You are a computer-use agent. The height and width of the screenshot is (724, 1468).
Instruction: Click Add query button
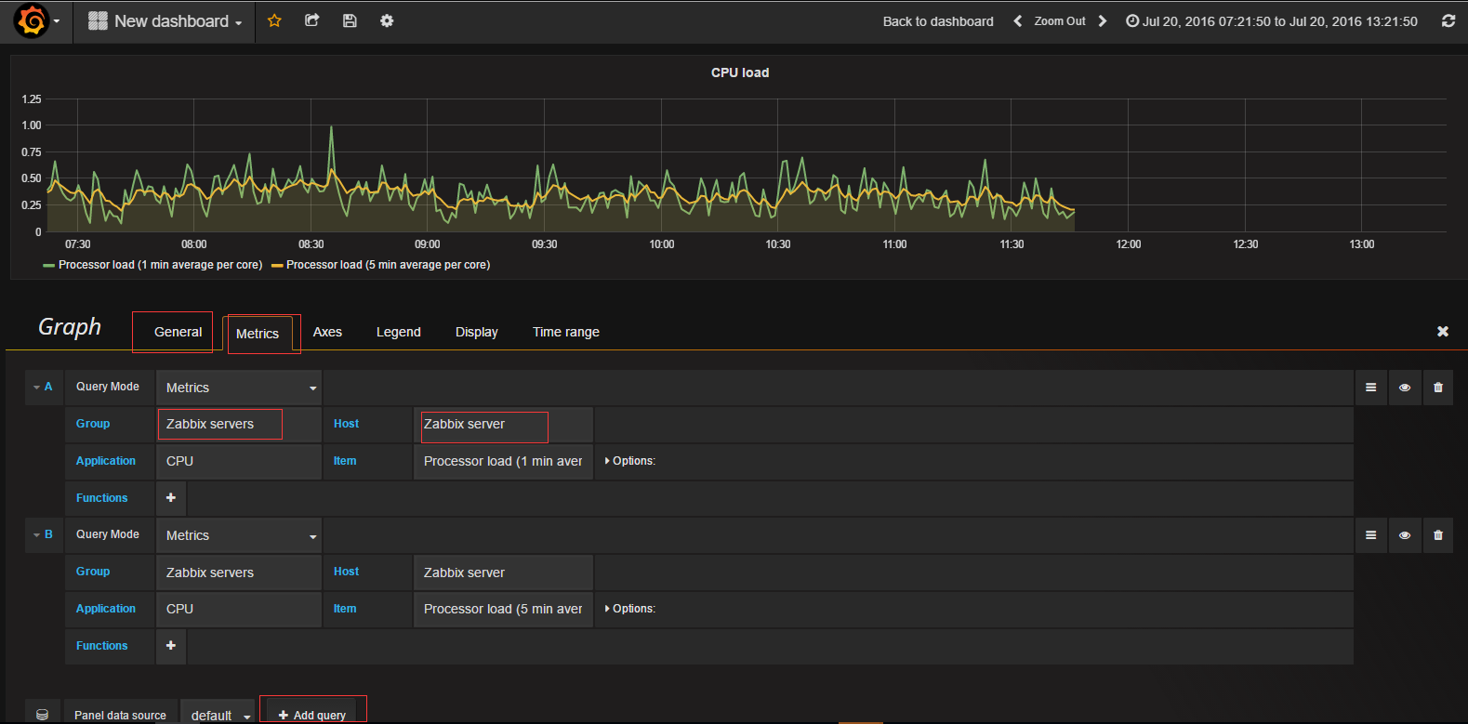tap(312, 714)
